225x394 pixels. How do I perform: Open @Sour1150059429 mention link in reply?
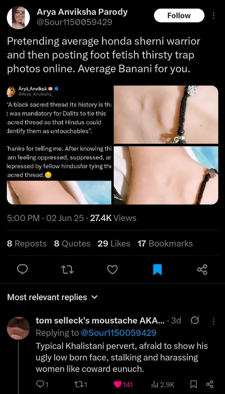pyautogui.click(x=118, y=333)
